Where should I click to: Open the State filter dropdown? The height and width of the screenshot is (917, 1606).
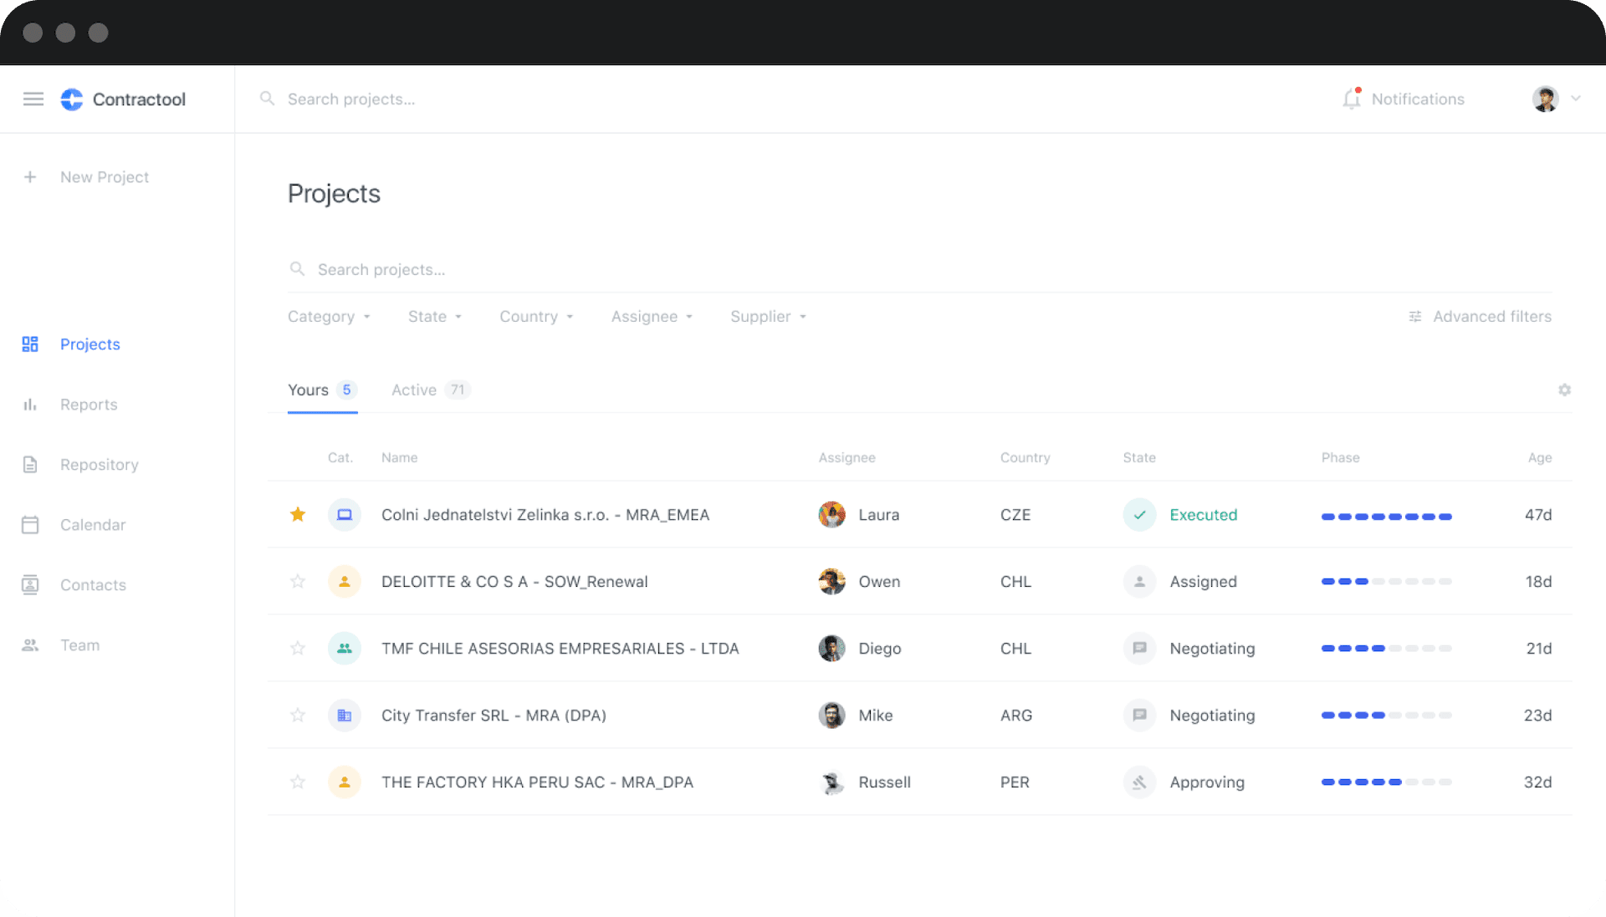click(x=435, y=317)
